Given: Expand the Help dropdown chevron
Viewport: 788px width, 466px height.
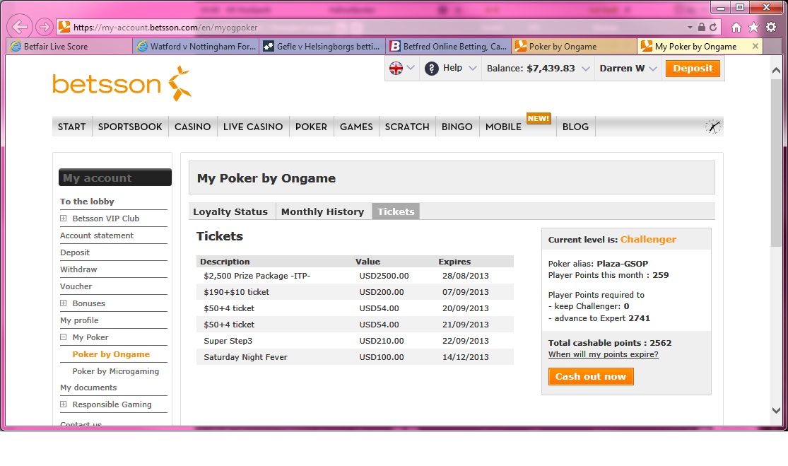Looking at the screenshot, I should tap(472, 68).
